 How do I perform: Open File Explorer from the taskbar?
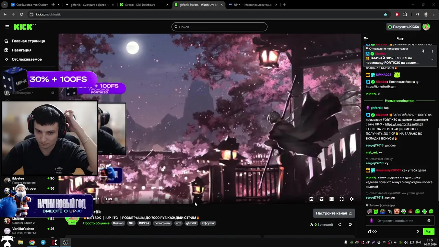tap(21, 242)
